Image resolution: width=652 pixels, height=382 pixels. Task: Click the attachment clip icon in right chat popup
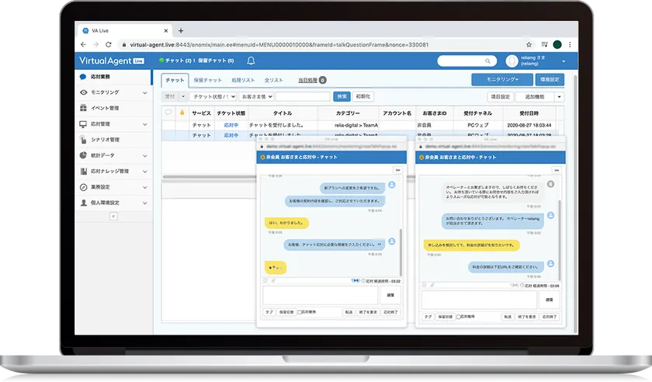point(432,285)
